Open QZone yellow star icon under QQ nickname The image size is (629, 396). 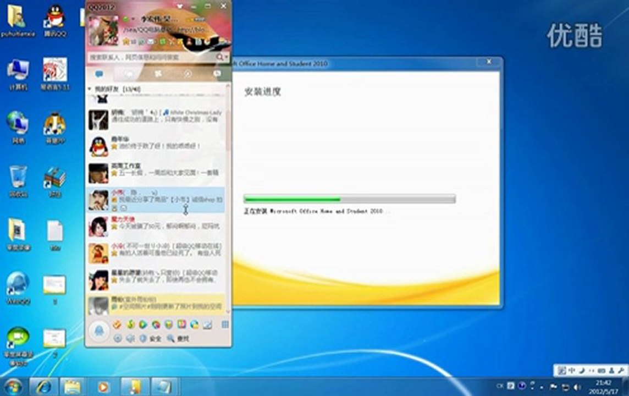126,41
